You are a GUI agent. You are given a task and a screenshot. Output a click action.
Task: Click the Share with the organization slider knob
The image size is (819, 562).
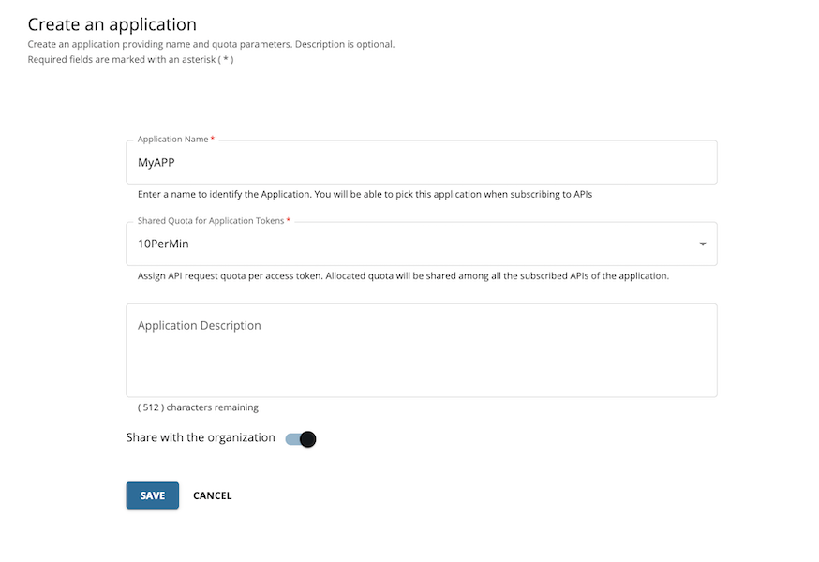click(x=305, y=437)
